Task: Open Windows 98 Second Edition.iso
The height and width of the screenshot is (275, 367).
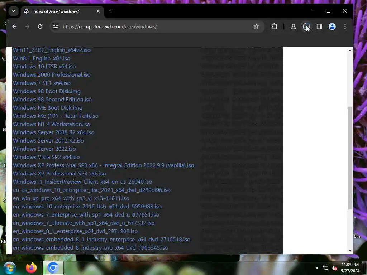Action: click(52, 100)
